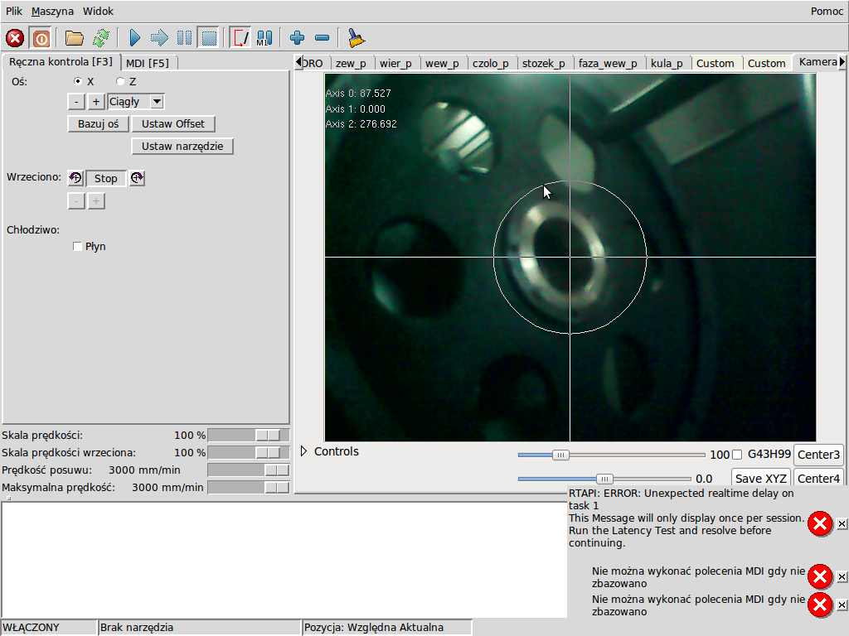The width and height of the screenshot is (849, 636).
Task: Start spindle clockwise
Action: [137, 178]
